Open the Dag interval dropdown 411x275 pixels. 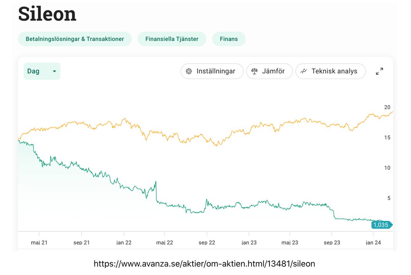point(42,71)
